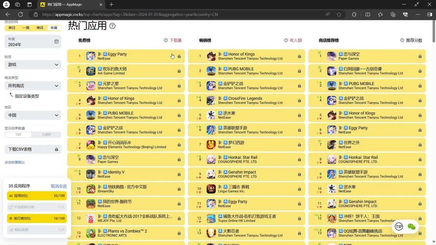Switch to 热门应用 — AppMagic browser tab
This screenshot has height=245, width=436.
(71, 4)
